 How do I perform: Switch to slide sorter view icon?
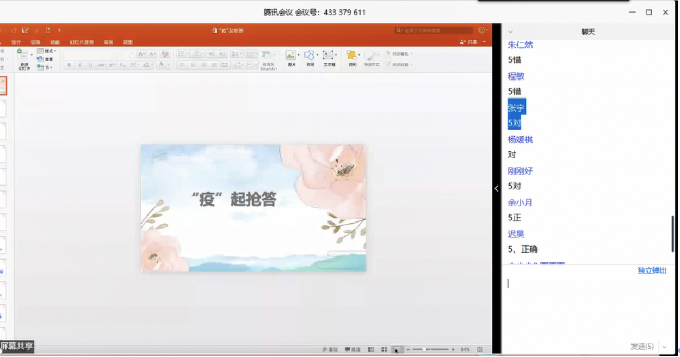click(384, 349)
